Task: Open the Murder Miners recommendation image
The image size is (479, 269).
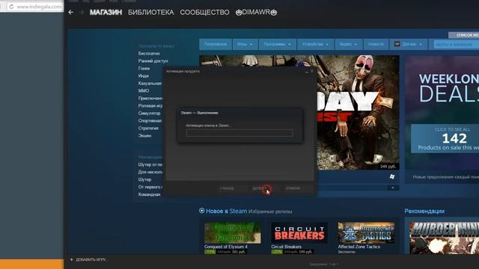Action: coord(444,238)
